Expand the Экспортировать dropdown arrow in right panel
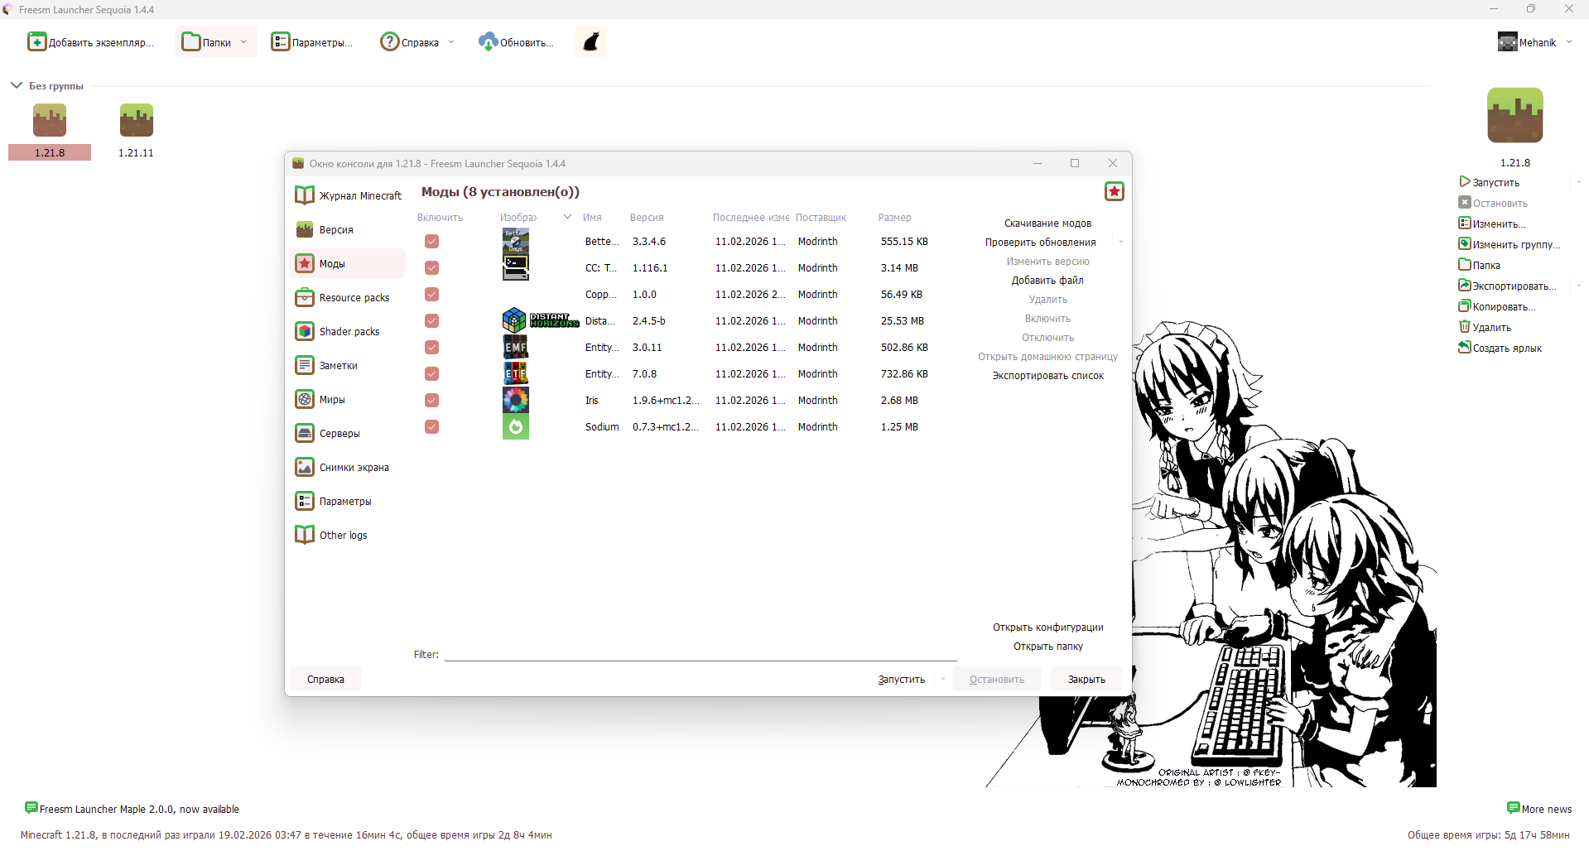 1579,286
